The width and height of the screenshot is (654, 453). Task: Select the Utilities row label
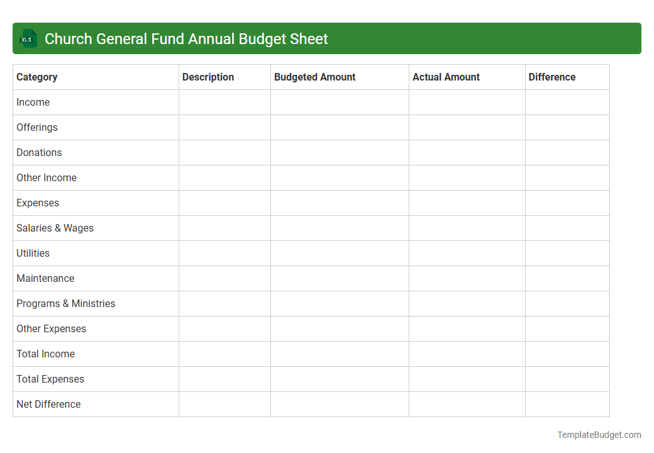click(x=33, y=253)
